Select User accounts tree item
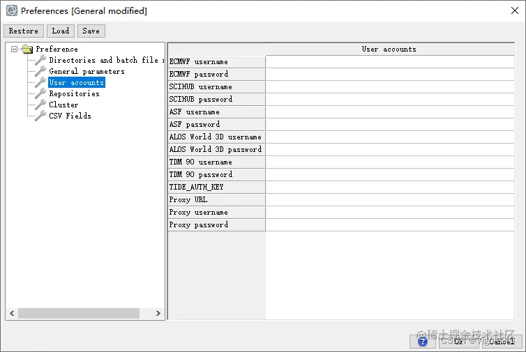Image resolution: width=526 pixels, height=352 pixels. coord(77,82)
